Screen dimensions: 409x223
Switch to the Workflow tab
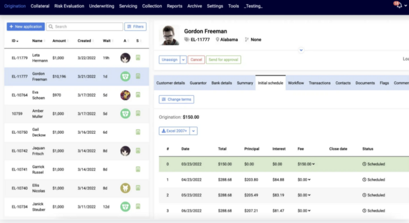296,83
